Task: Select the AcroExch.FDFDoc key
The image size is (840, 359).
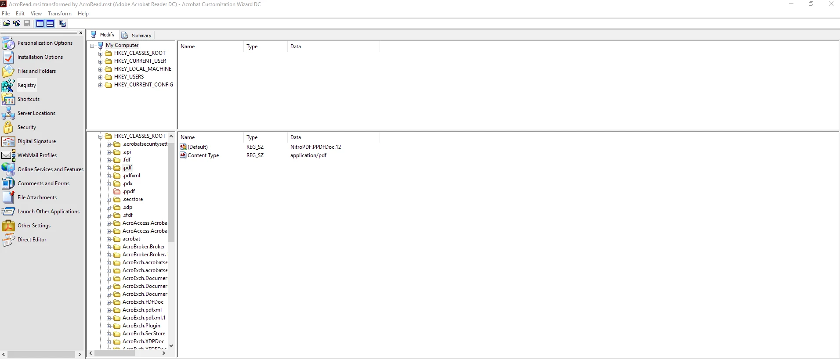Action: [x=143, y=302]
